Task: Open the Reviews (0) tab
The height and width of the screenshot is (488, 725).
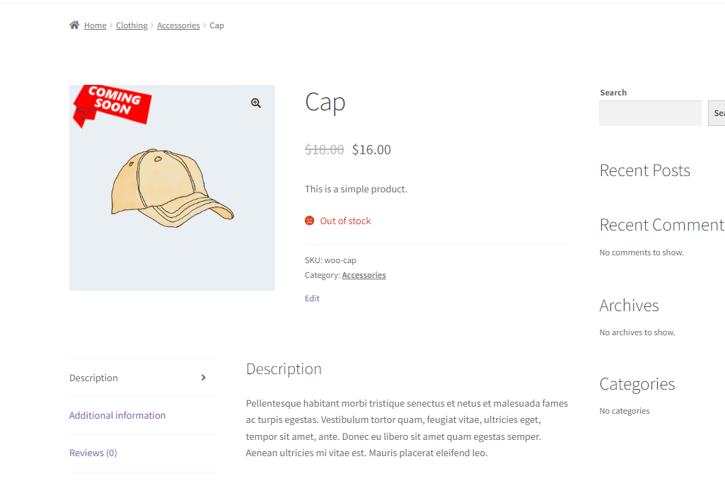Action: point(93,453)
